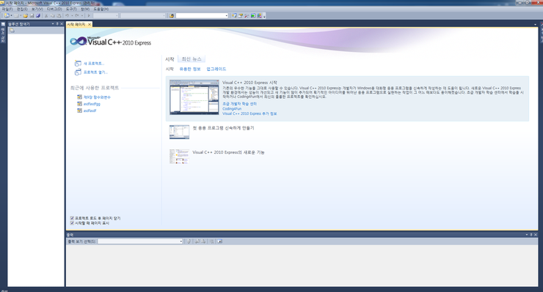Open the 도구(T) menu

click(71, 9)
